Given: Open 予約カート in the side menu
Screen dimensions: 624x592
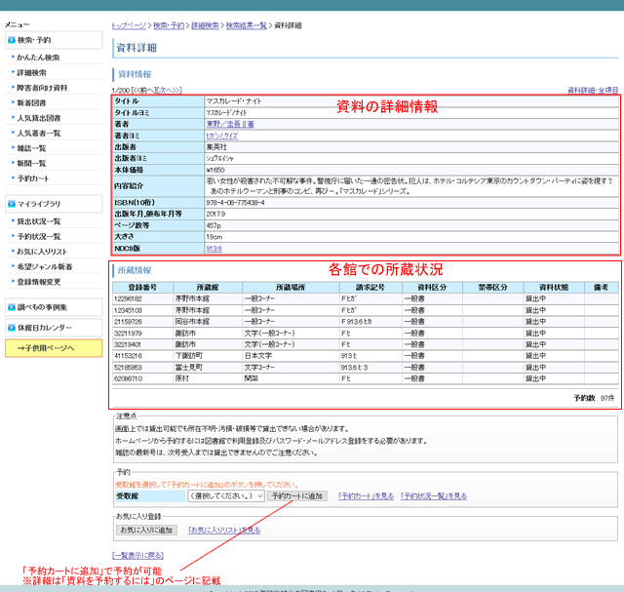Looking at the screenshot, I should pyautogui.click(x=32, y=178).
